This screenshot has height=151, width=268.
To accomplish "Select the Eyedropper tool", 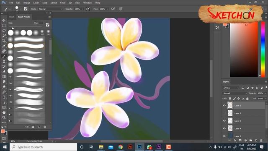I will (x=4, y=46).
